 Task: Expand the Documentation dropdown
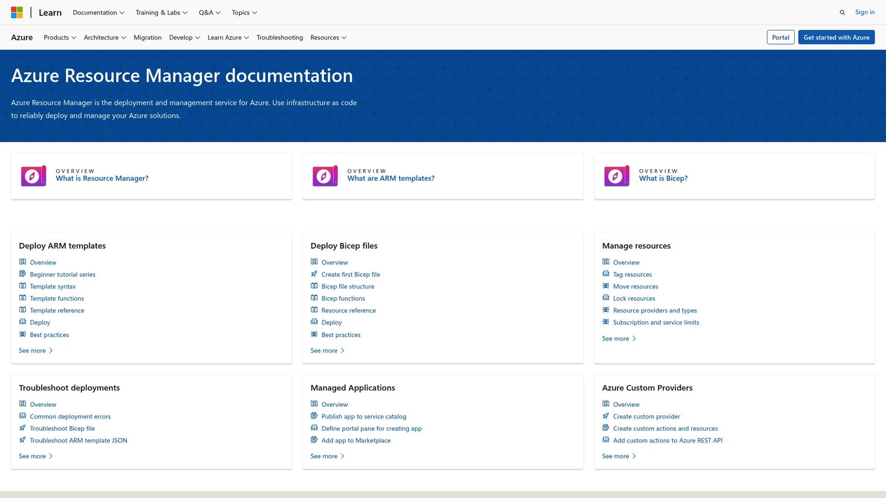click(98, 12)
